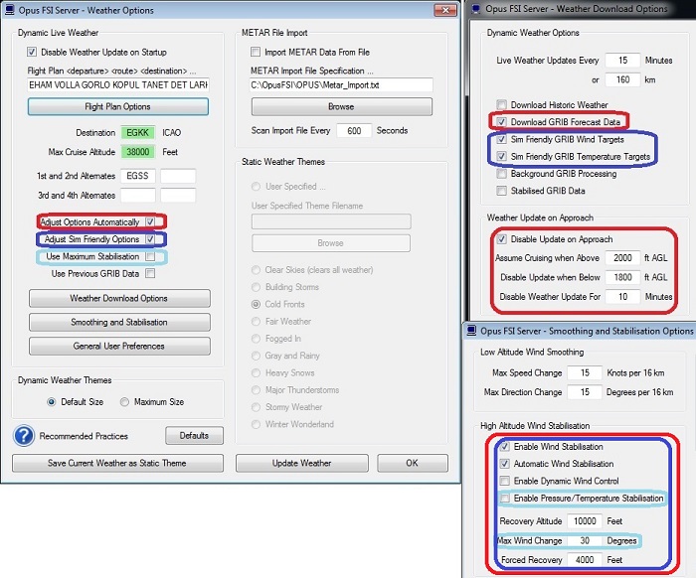Select Maximum Size weather theme
The image size is (696, 578).
click(x=124, y=402)
